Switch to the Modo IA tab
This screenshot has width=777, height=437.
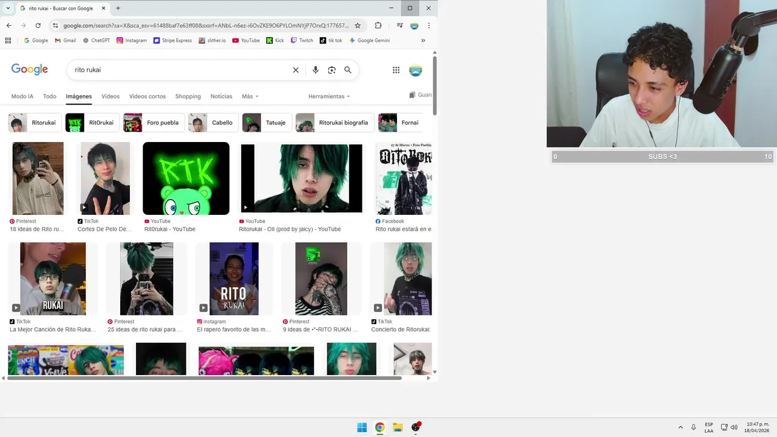[x=22, y=97]
